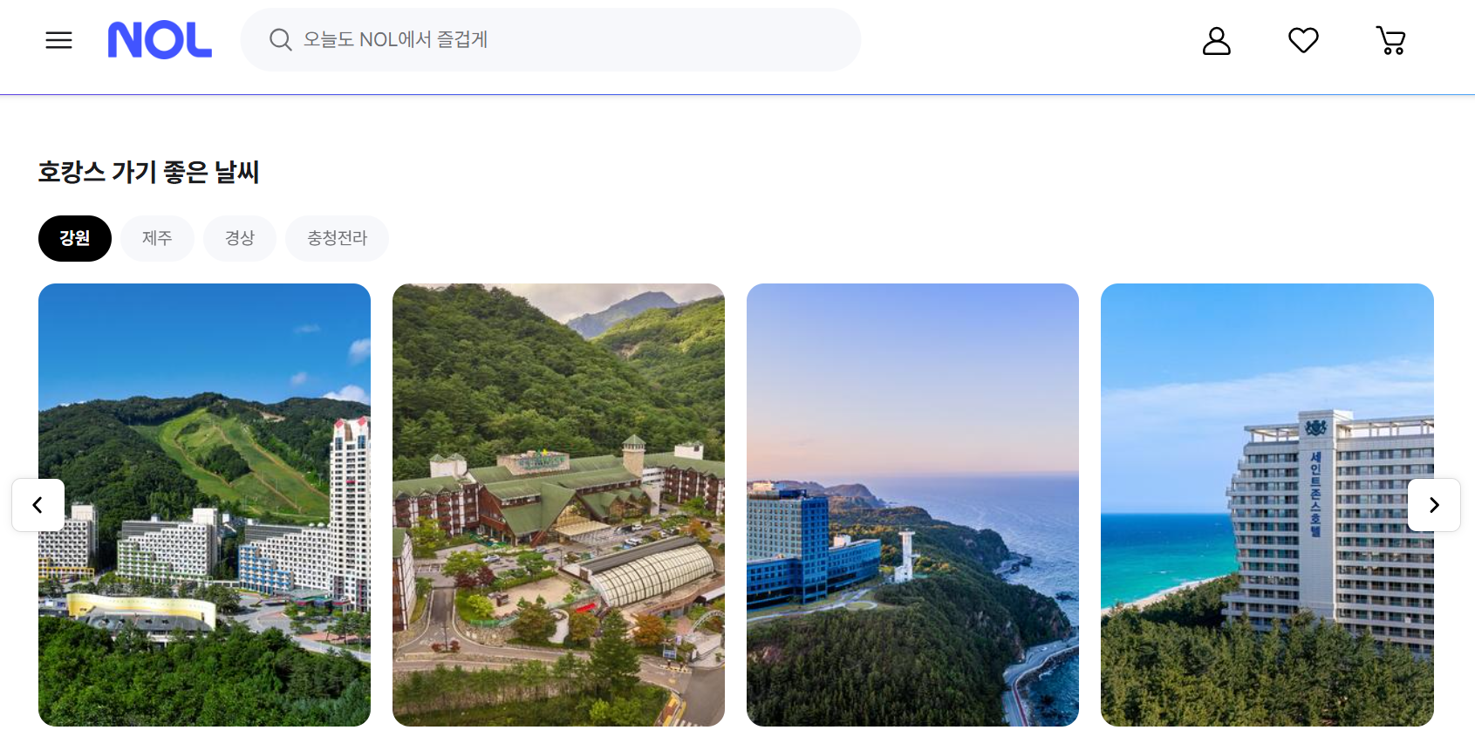Focus the 오늘도 NOL에서 즐겁게 search field

pos(550,40)
